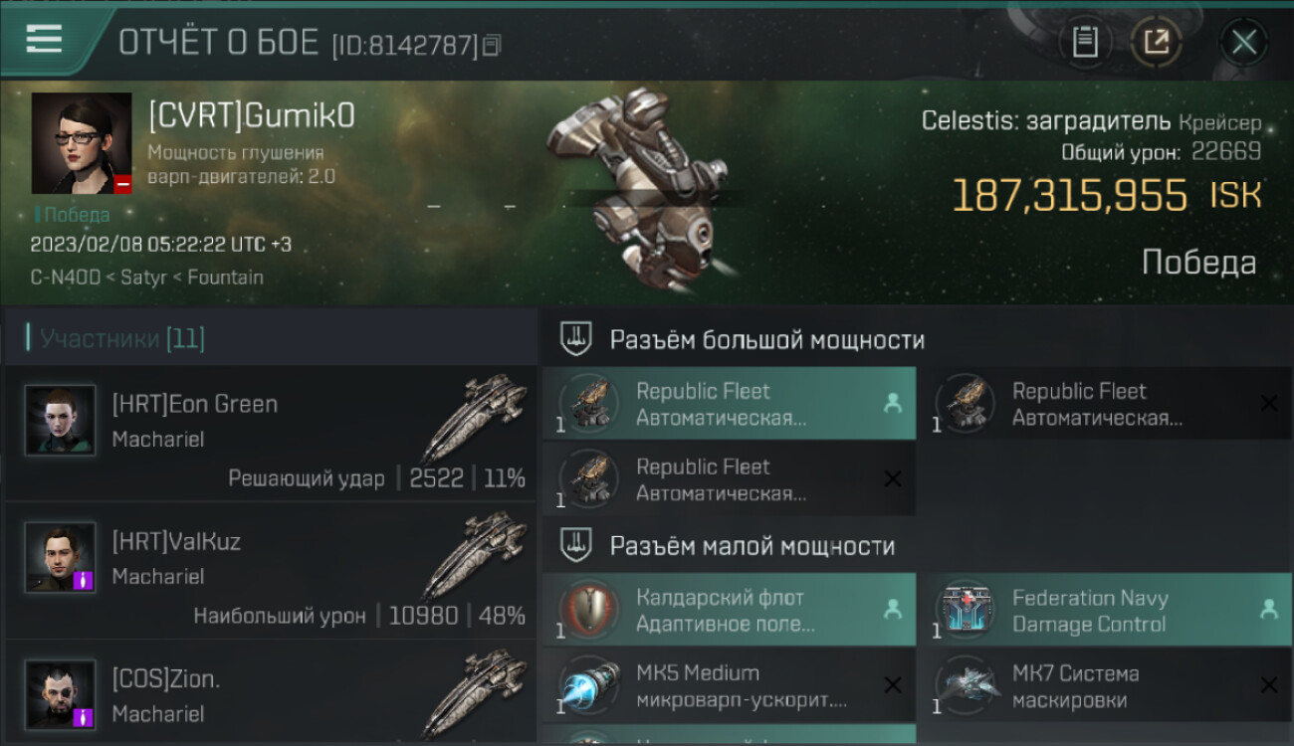Select Eon Green's pilot portrait
The height and width of the screenshot is (746, 1294).
[60, 420]
